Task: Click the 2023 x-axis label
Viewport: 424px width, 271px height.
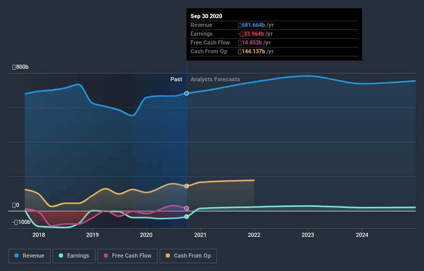Action: [308, 235]
